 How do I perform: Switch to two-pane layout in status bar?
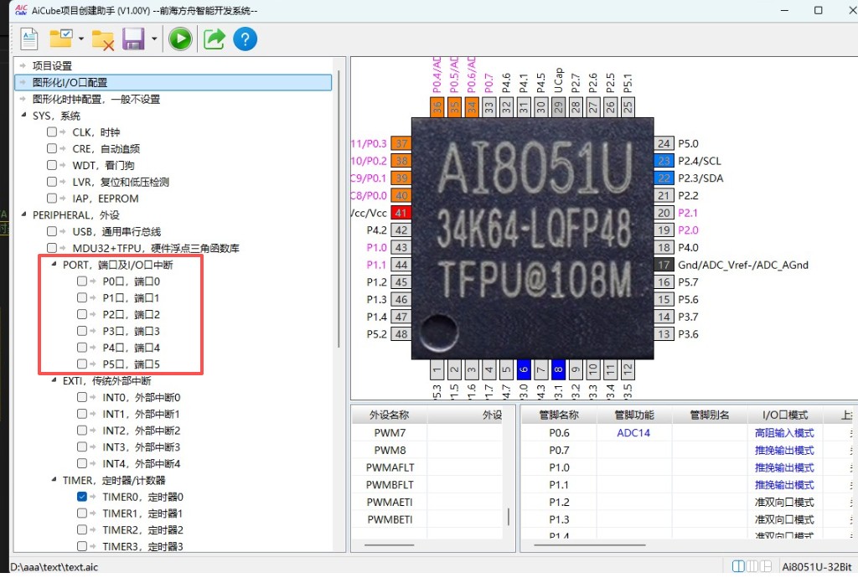coord(739,565)
